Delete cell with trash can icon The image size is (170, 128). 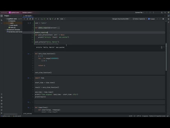(58, 19)
